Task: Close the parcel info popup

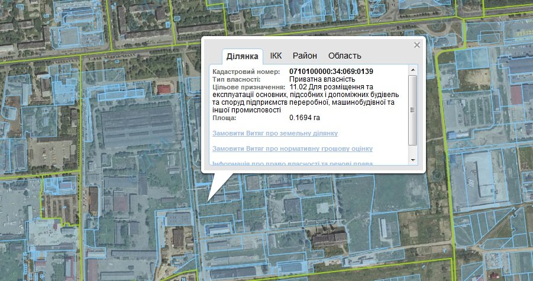Action: pyautogui.click(x=416, y=45)
